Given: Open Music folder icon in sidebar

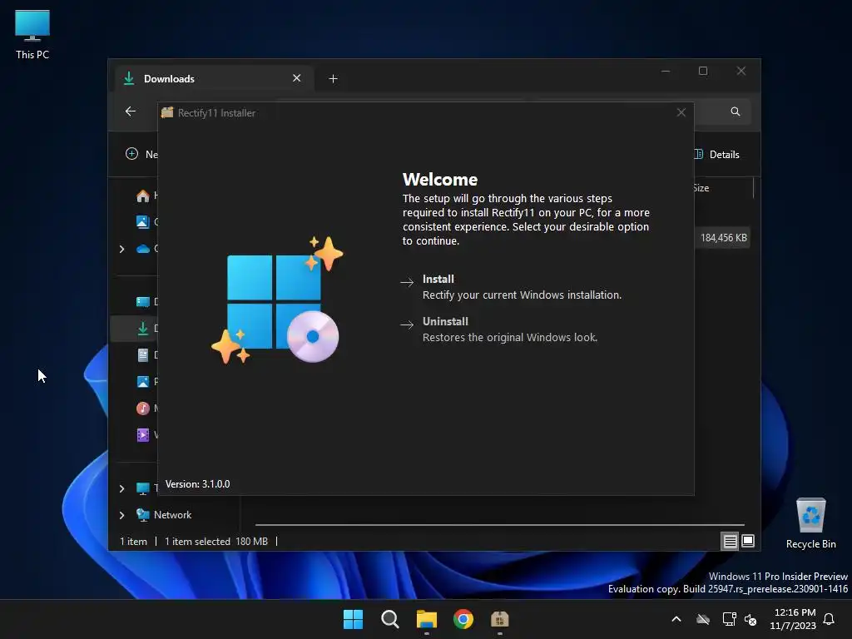Looking at the screenshot, I should [x=143, y=408].
